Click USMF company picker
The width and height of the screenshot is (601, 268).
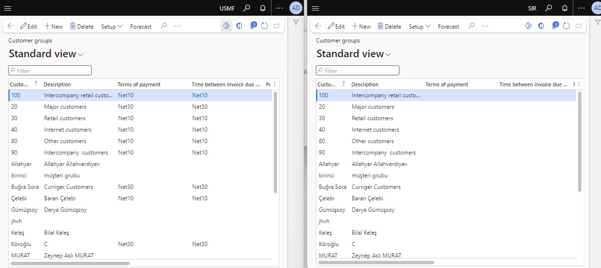pyautogui.click(x=228, y=8)
